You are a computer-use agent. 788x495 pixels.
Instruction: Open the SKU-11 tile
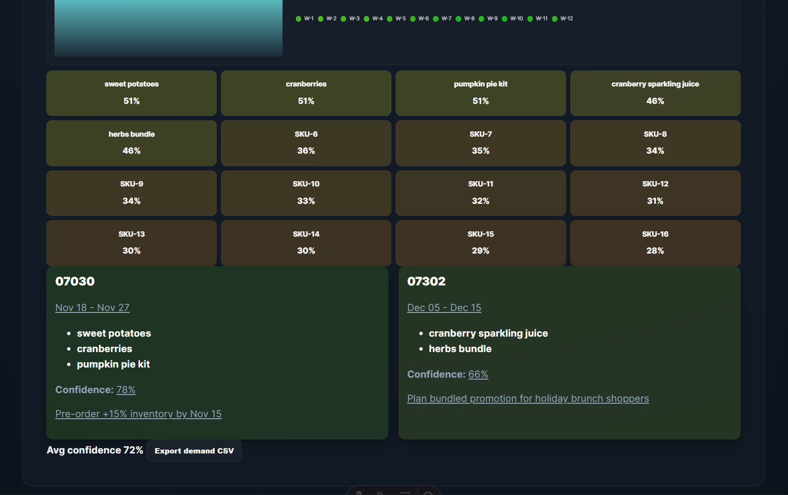pyautogui.click(x=481, y=193)
